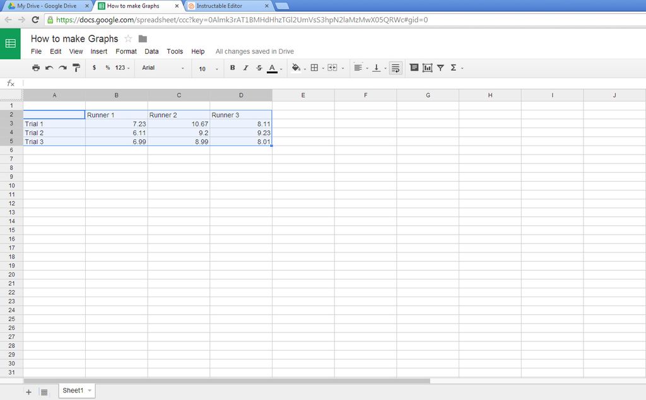Switch to My Drive - Google Drive tab

(x=46, y=6)
